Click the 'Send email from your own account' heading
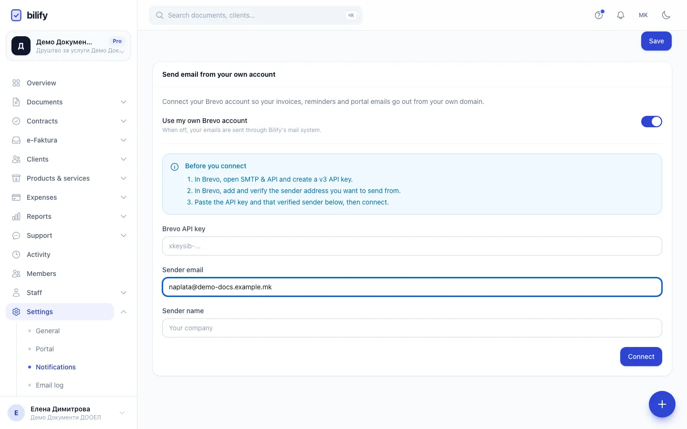The width and height of the screenshot is (687, 429). 219,74
